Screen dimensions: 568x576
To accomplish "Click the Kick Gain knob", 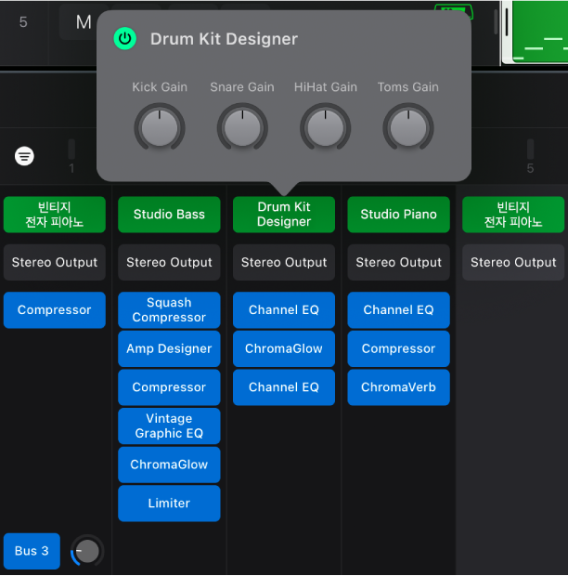I will coord(160,127).
